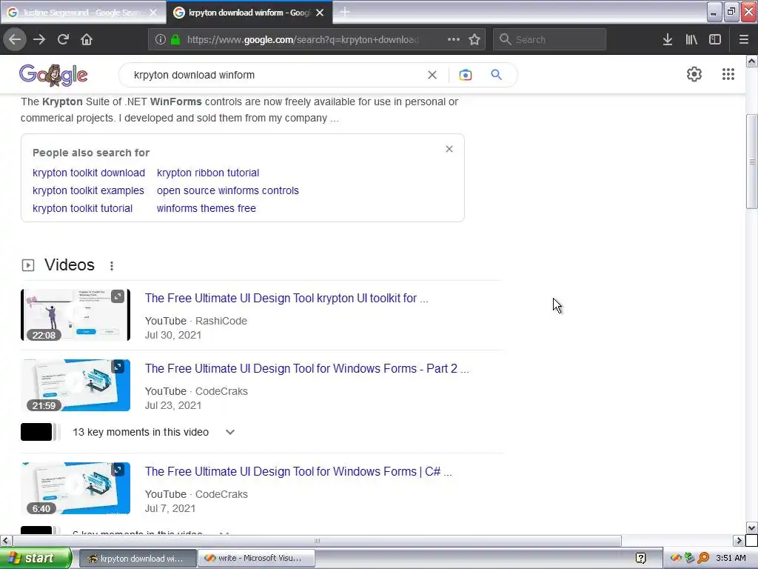Open Windows Forms C# video link

pos(298,472)
